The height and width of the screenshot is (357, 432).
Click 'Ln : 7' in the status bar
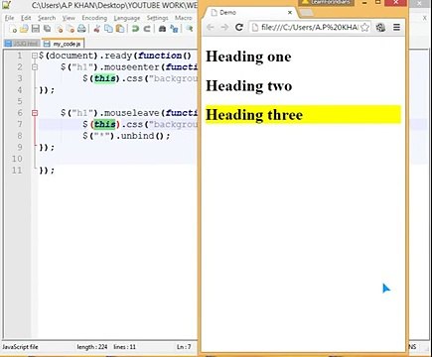pos(184,347)
